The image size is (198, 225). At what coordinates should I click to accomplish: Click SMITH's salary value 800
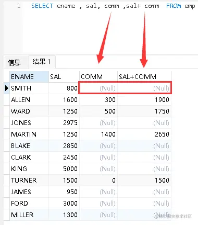[72, 88]
